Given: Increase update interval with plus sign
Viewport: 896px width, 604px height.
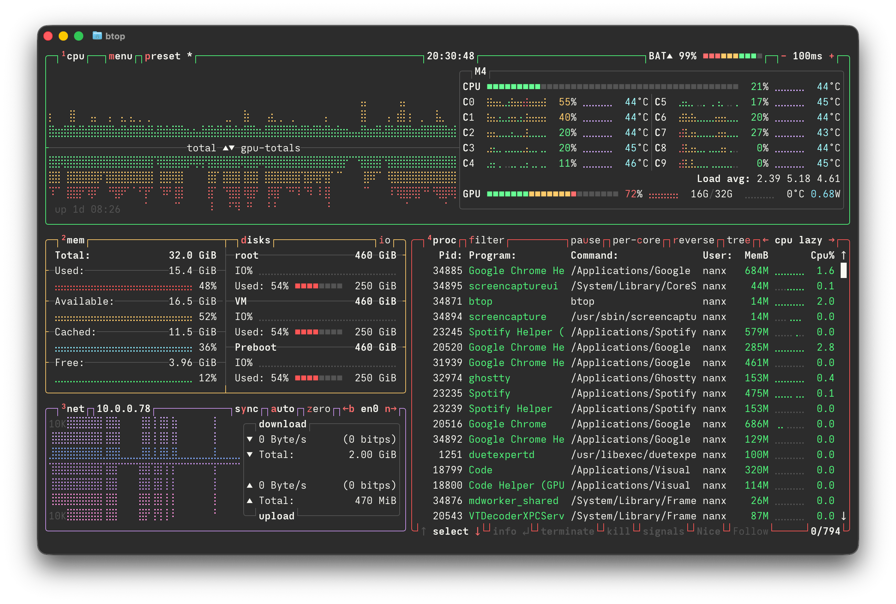Looking at the screenshot, I should pyautogui.click(x=832, y=56).
